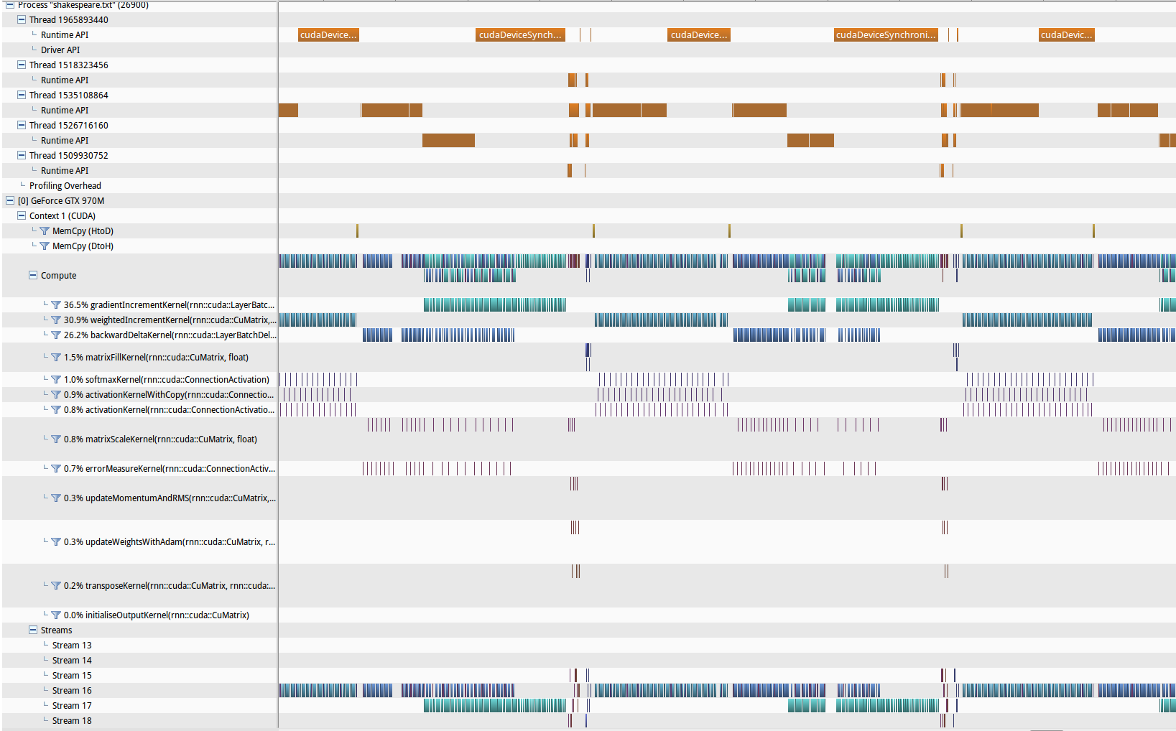1176x731 pixels.
Task: Click filter icon for errorMeasureKernel row
Action: (56, 469)
